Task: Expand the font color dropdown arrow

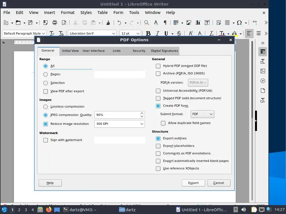Action: point(228,34)
